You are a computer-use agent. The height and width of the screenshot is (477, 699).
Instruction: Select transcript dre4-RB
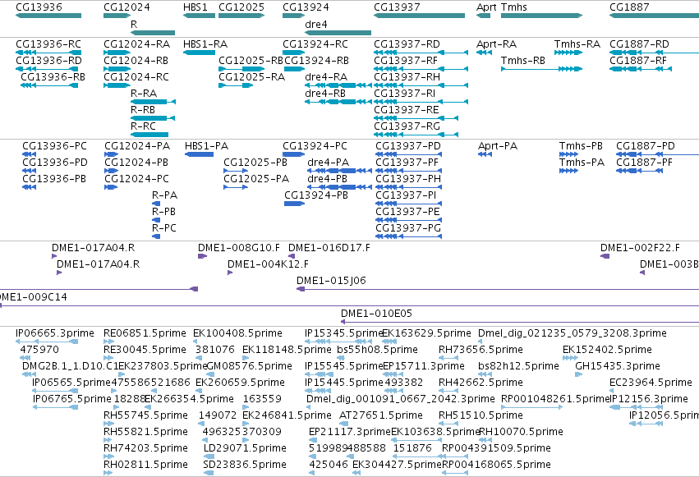point(325,94)
